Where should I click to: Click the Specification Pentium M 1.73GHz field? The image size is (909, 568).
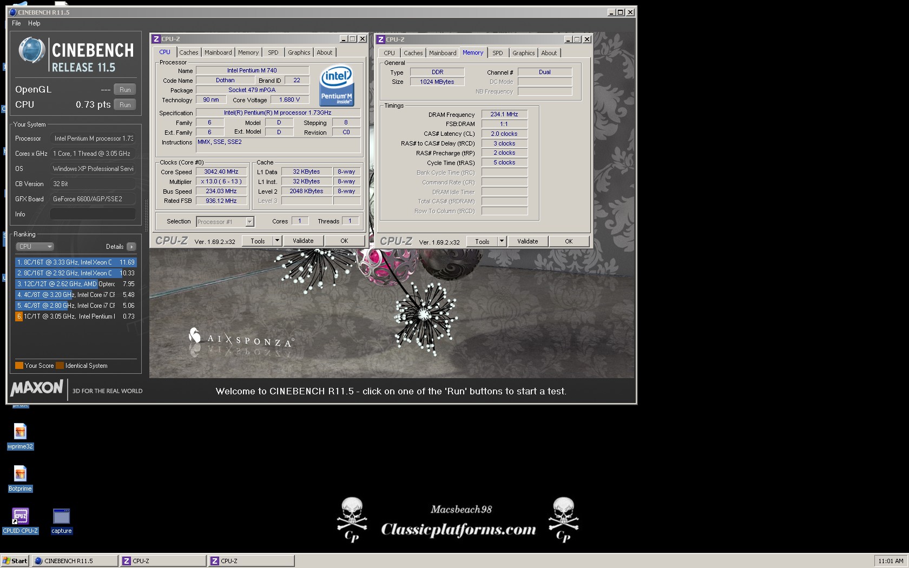tap(278, 113)
